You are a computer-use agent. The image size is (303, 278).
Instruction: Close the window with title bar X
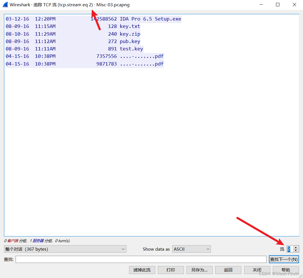click(294, 5)
